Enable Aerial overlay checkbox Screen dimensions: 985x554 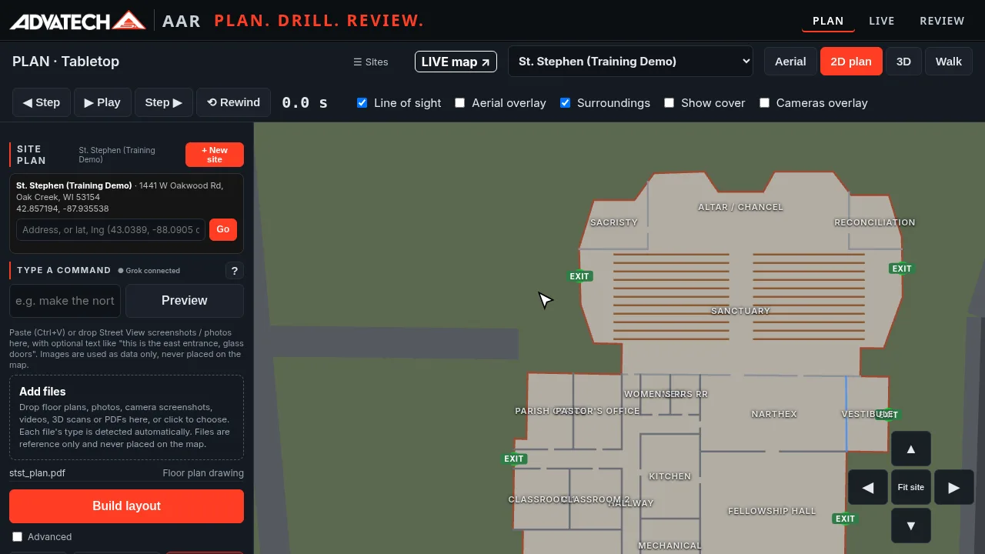(x=459, y=102)
